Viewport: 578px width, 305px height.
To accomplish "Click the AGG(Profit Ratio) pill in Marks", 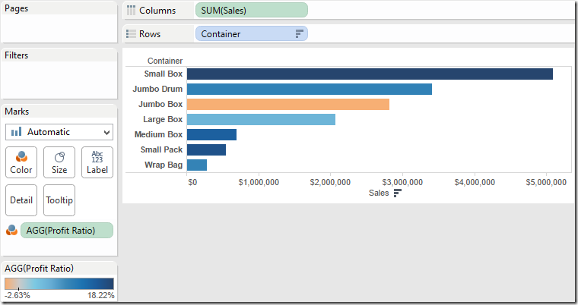I will pyautogui.click(x=67, y=231).
